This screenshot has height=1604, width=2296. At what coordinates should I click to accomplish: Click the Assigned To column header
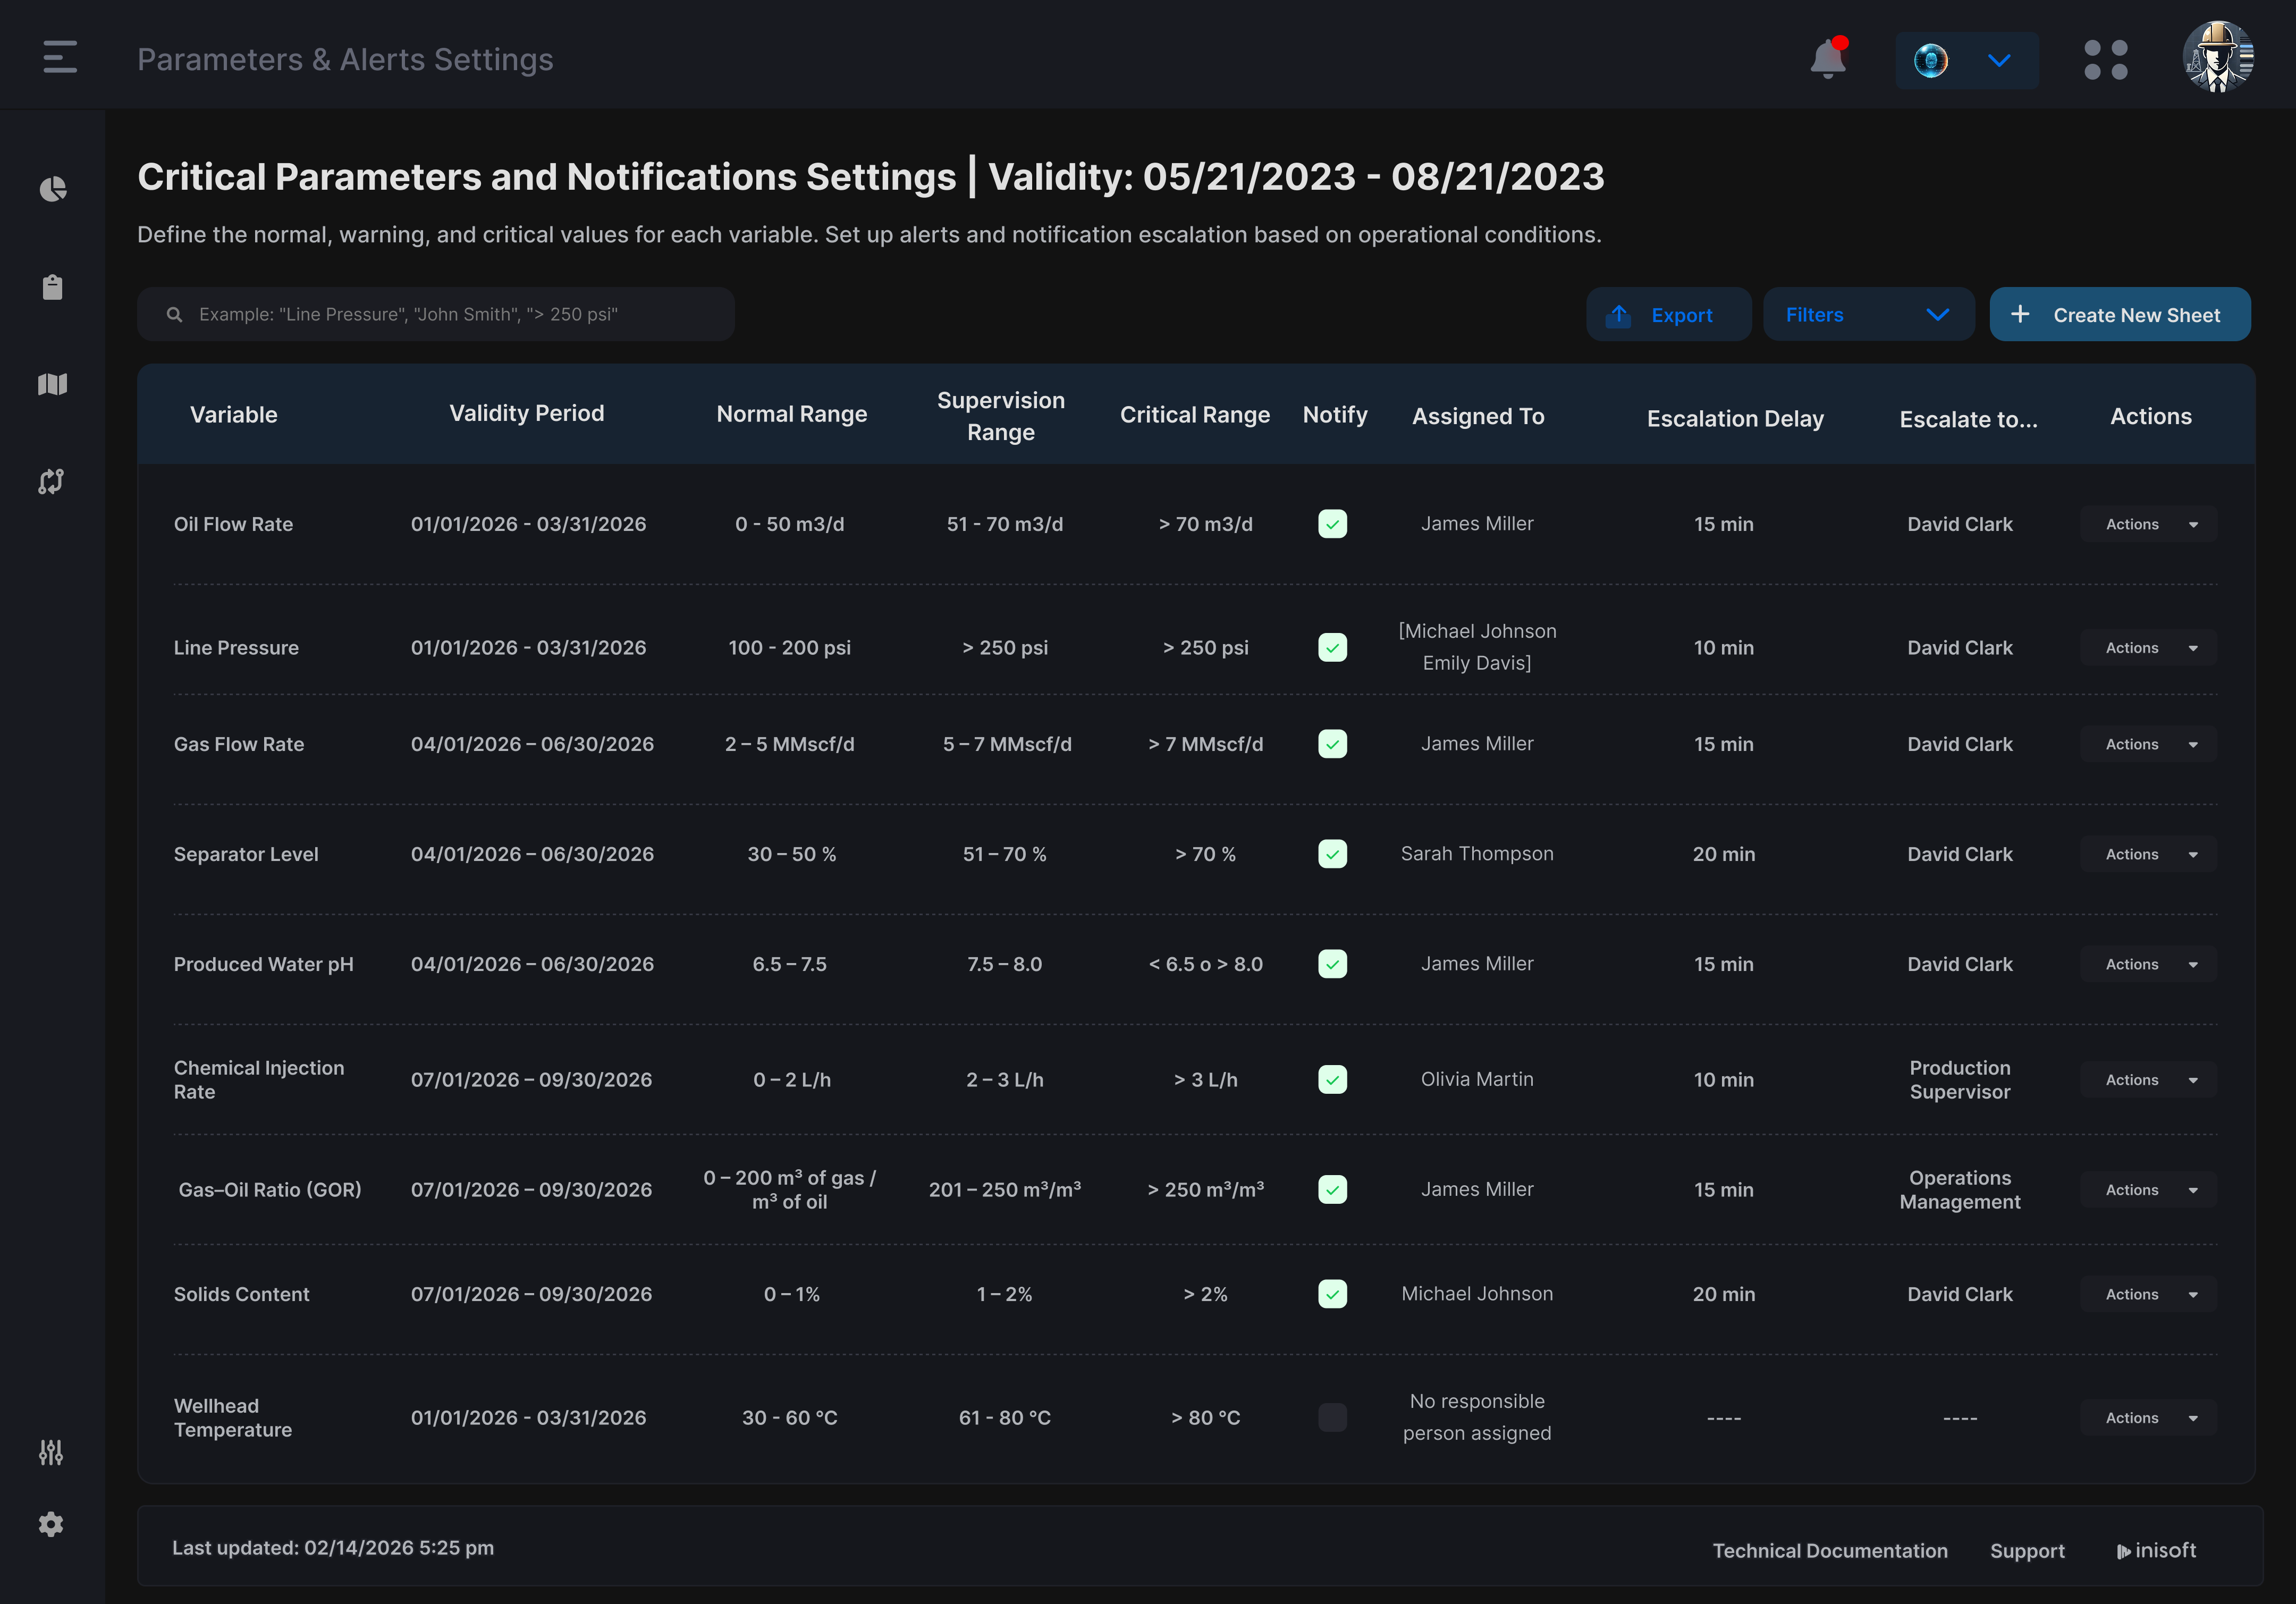1478,416
